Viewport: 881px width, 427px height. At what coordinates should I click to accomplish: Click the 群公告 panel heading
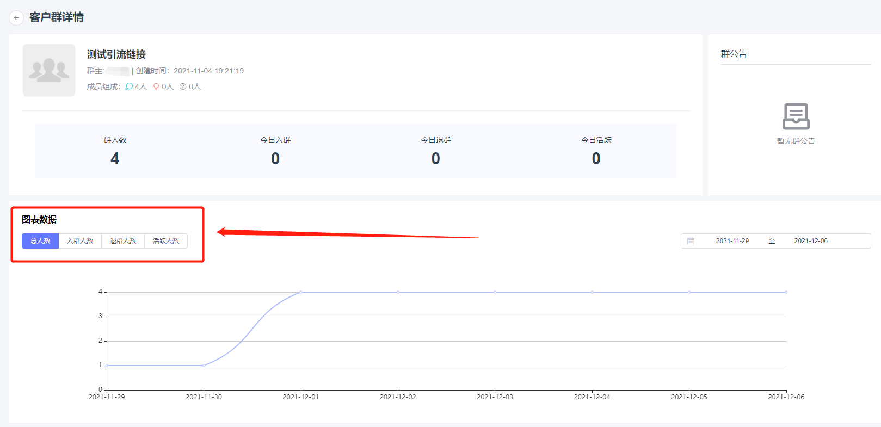point(734,54)
